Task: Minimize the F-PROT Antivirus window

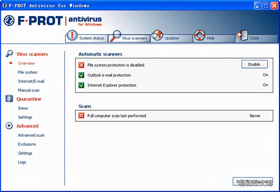Action: [x=257, y=6]
